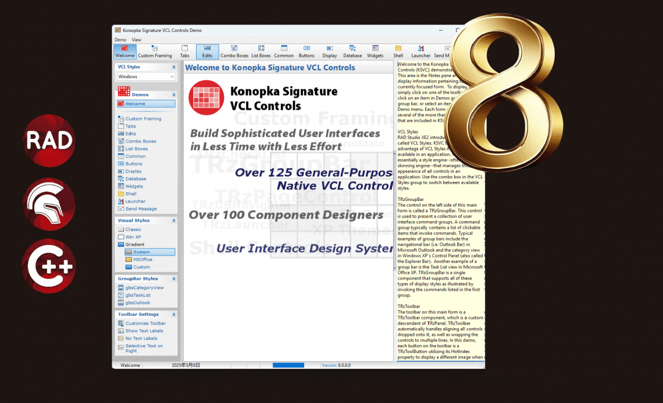Click the status bar date 2025年5月8日
The image size is (663, 403).
(186, 365)
